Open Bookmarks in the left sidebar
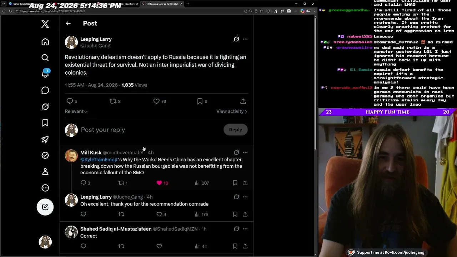This screenshot has height=257, width=457. click(45, 123)
